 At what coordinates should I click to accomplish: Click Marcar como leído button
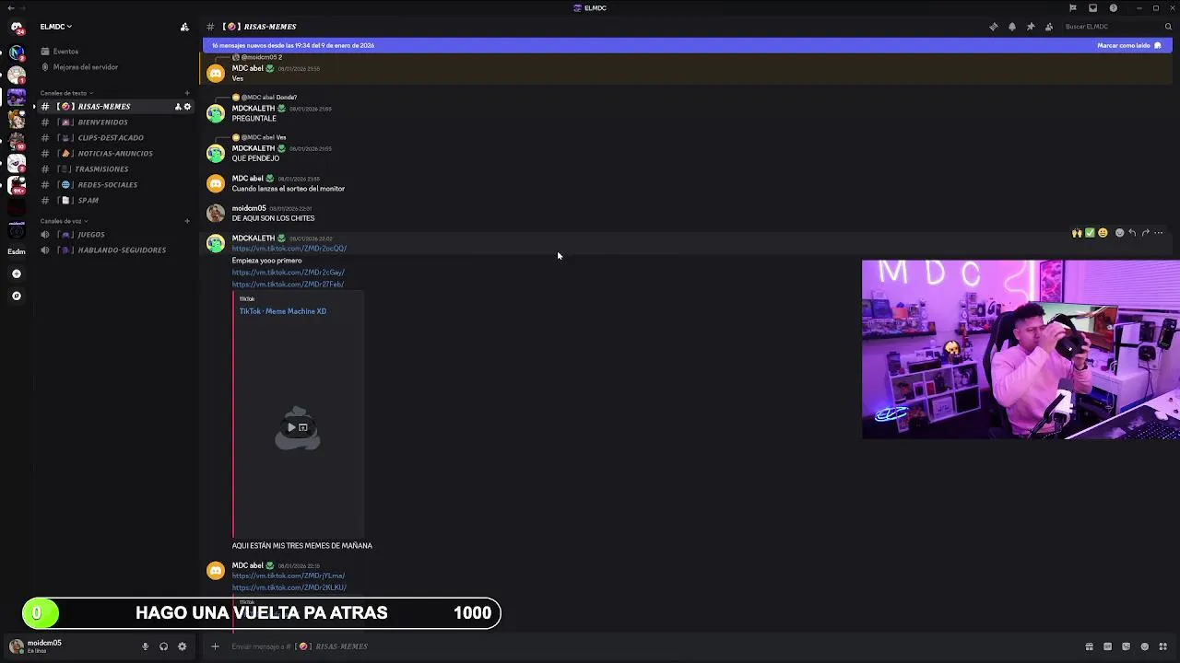[x=1129, y=45]
